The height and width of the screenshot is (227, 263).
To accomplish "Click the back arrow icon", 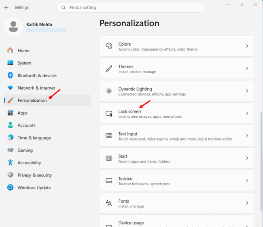I will 6,7.
